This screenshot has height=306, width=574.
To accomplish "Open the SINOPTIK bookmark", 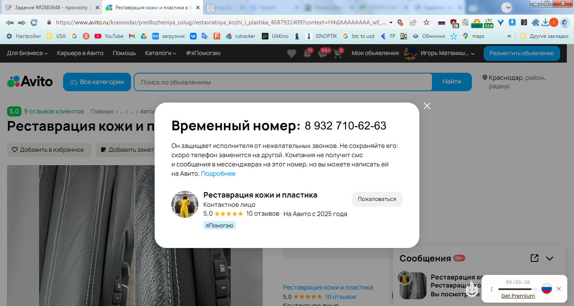I will click(x=321, y=36).
